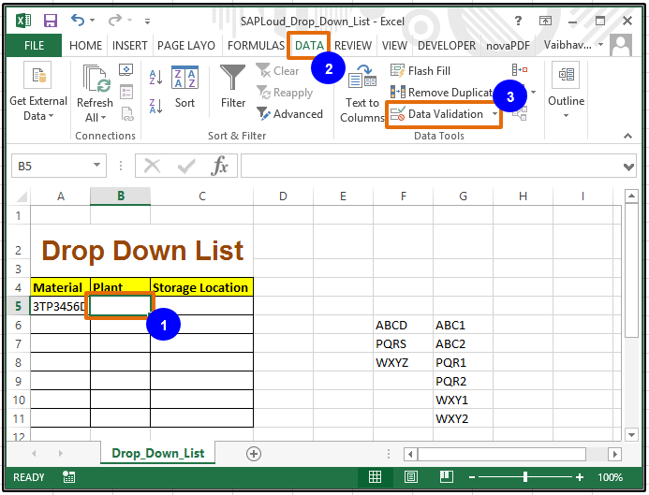This screenshot has height=495, width=649.
Task: Click the Save icon in title bar
Action: pyautogui.click(x=50, y=20)
